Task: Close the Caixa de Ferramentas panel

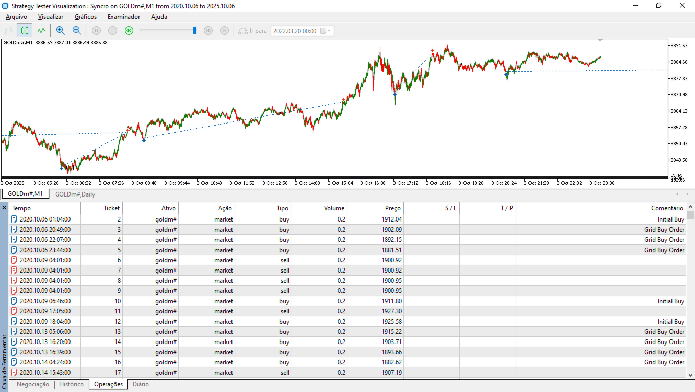Action: pyautogui.click(x=5, y=208)
